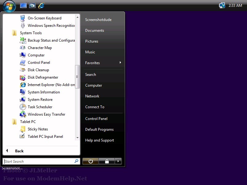Click the On-Screen Keyboard icon
This screenshot has height=185, width=247.
click(23, 18)
